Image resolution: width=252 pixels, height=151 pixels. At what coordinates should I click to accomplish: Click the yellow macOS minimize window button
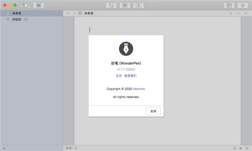[10, 5]
